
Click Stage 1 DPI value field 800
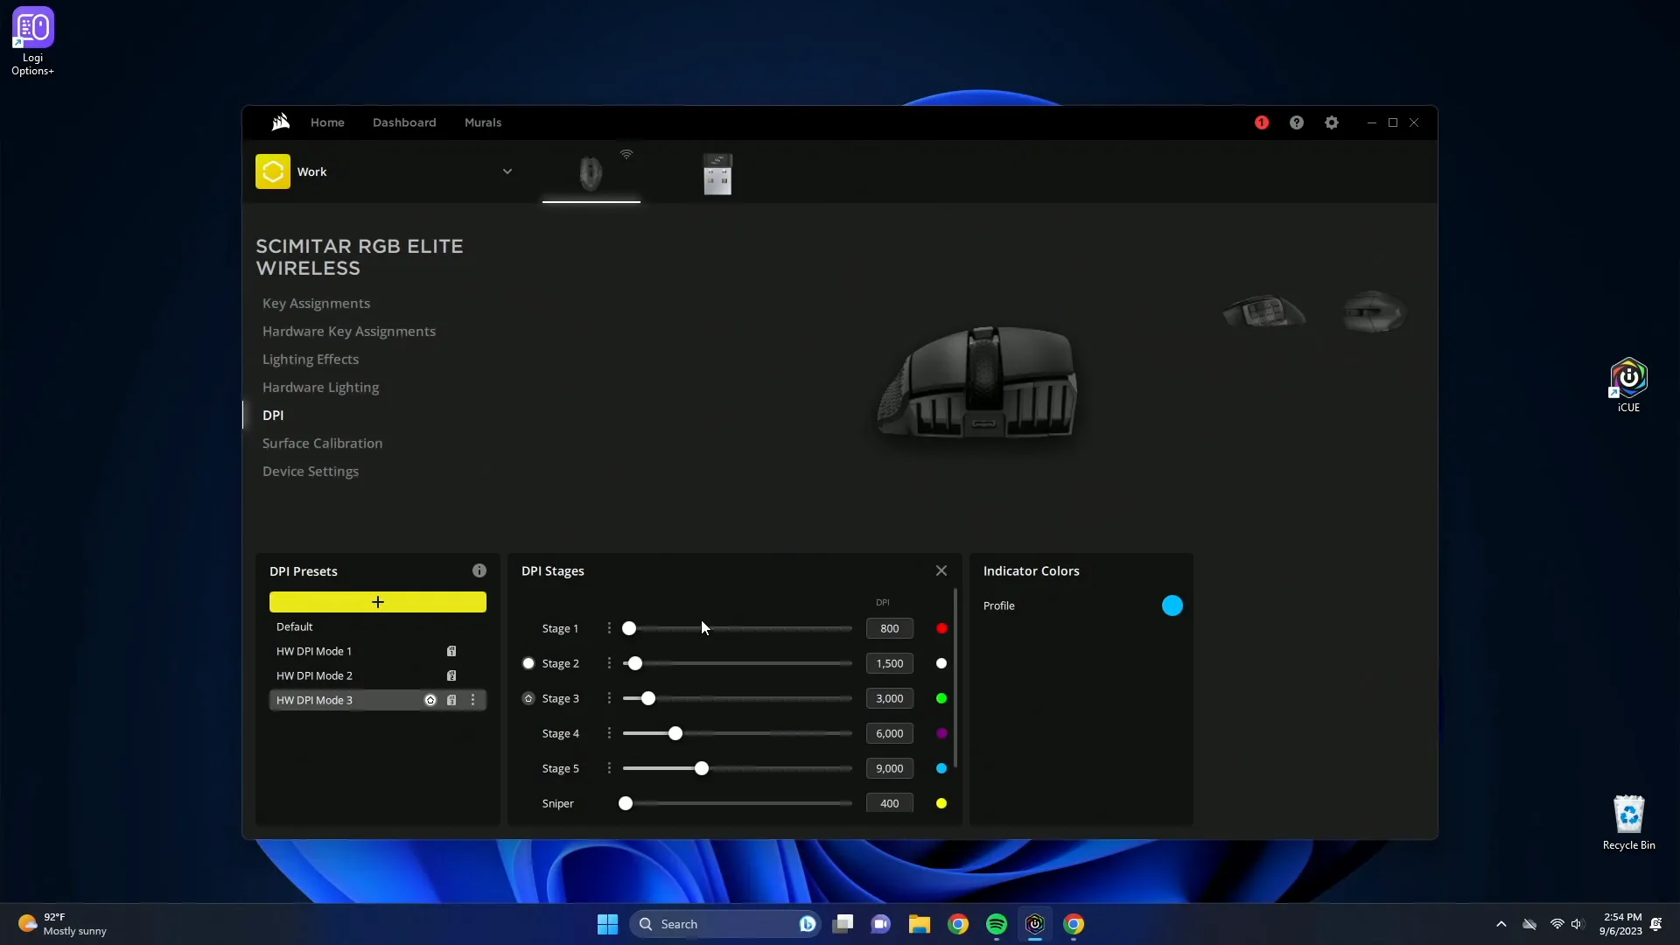[890, 628]
